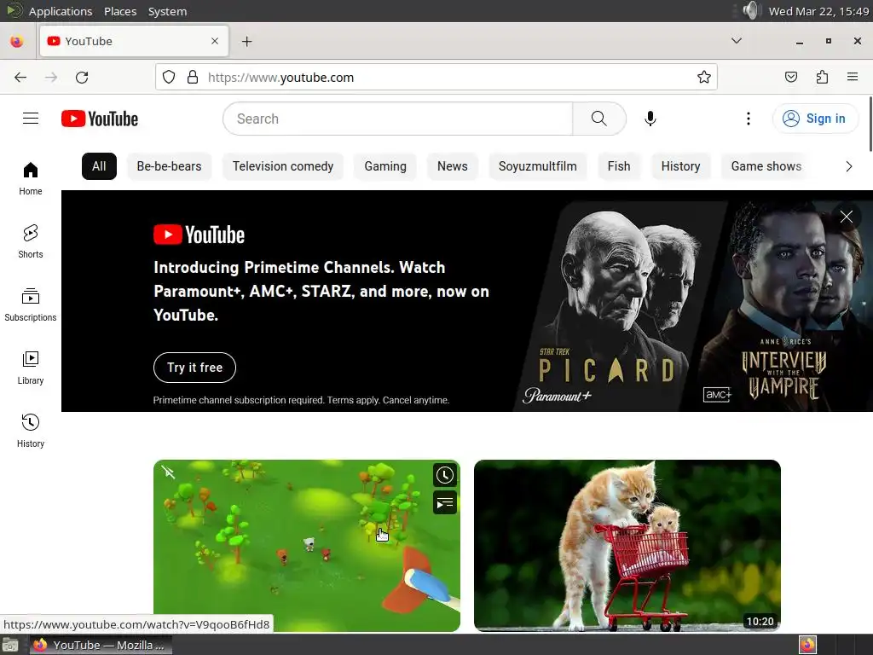Unmute the cartoon video preview
Screen dimensions: 873x655
(x=168, y=472)
